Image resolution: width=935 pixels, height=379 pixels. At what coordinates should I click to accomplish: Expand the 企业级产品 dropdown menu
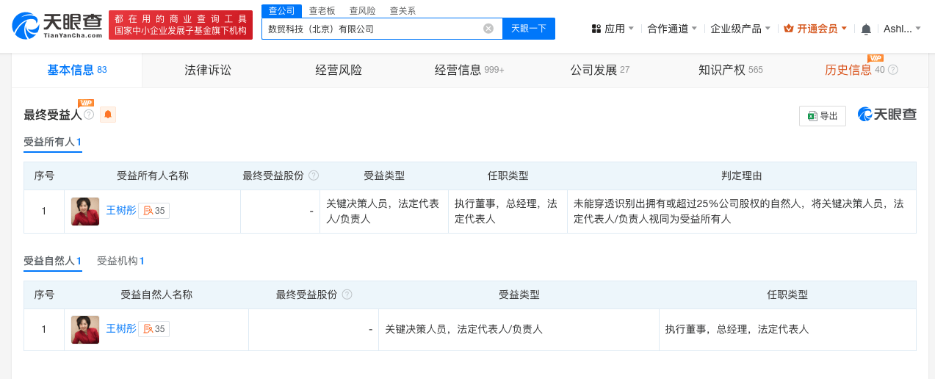coord(740,29)
